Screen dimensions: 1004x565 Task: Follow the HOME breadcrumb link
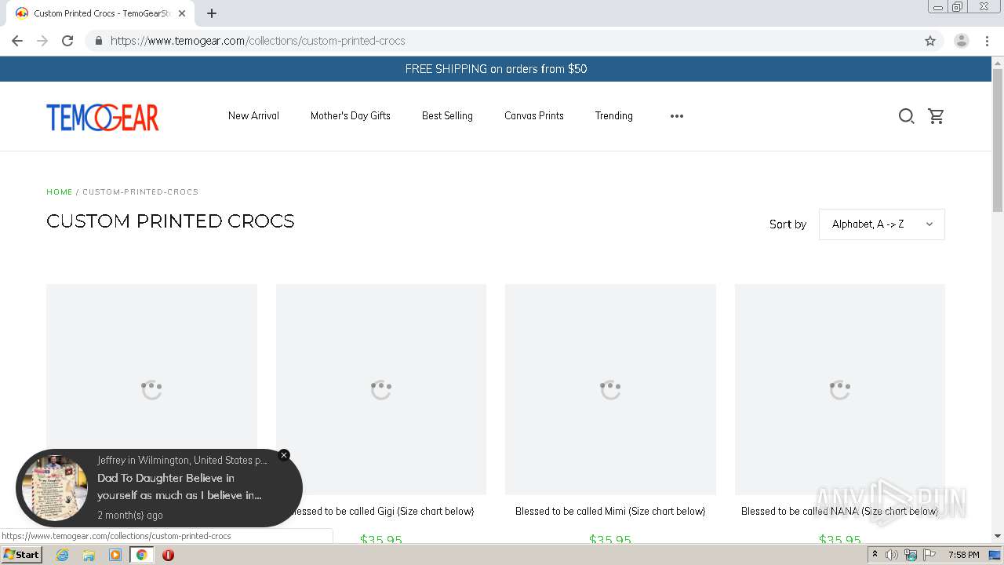click(x=60, y=191)
